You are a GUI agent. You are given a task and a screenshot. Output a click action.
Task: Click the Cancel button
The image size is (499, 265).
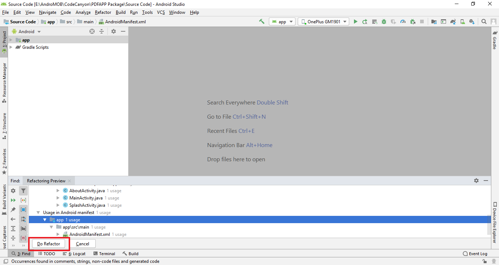83,244
